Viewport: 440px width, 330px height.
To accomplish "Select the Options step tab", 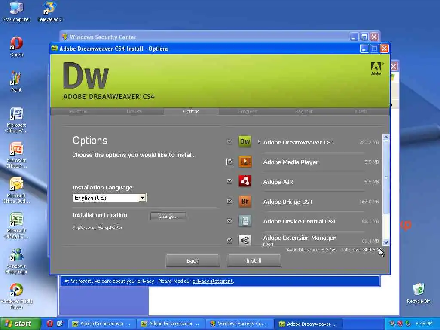I will pos(191,111).
